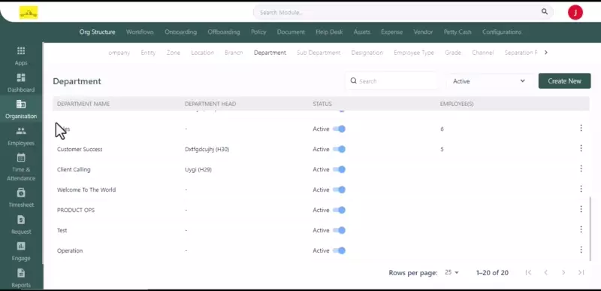Viewport: 601px width, 291px height.
Task: Go to first page of table
Action: 528,272
